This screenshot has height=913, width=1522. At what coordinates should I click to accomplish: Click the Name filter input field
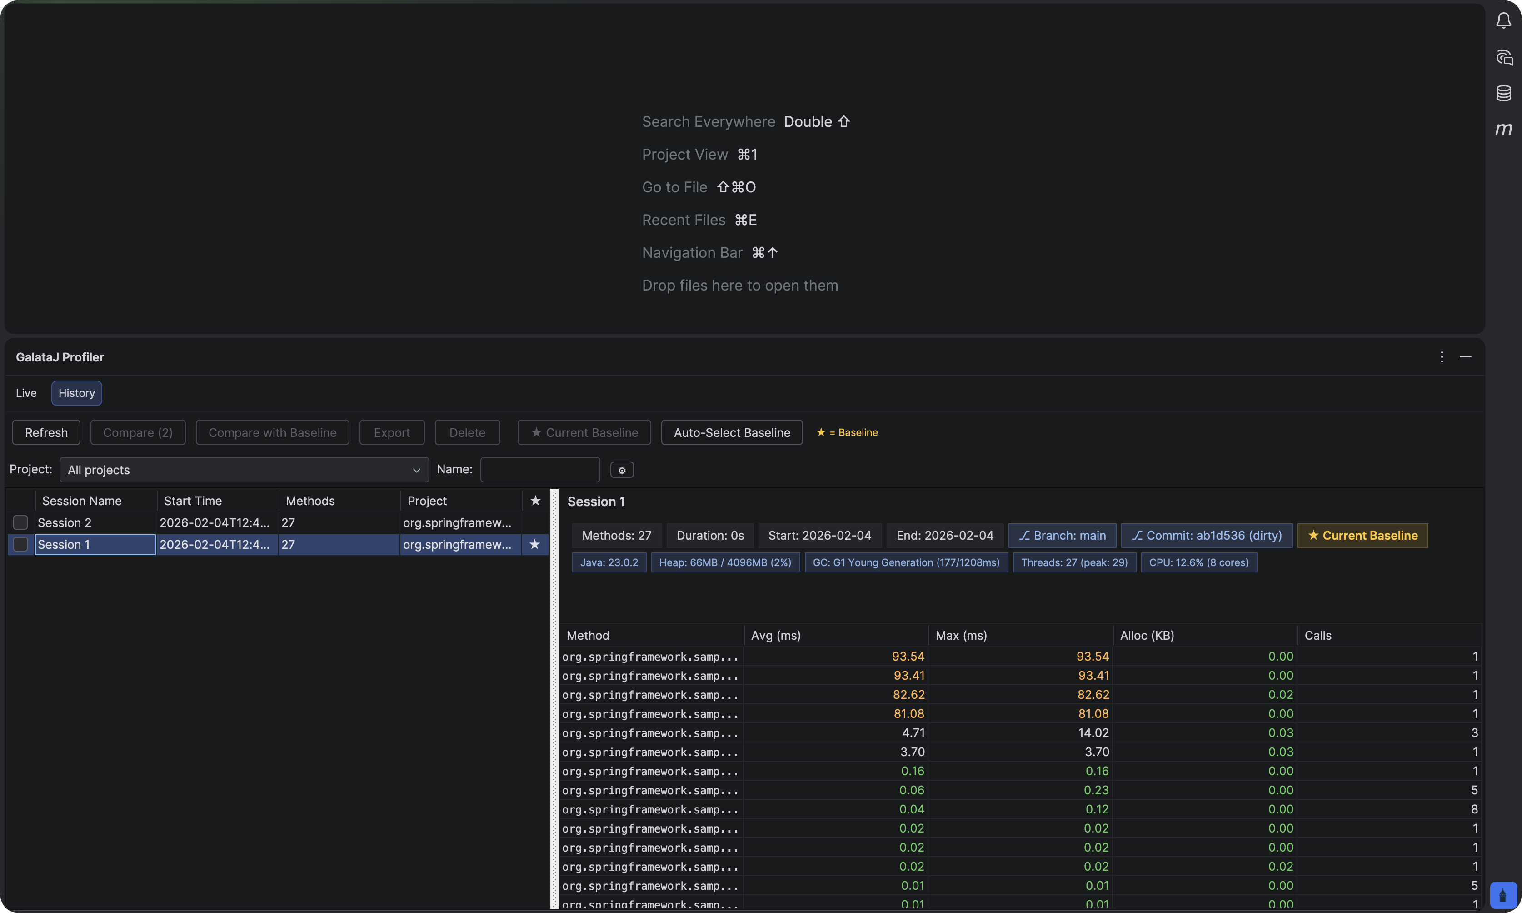[539, 470]
